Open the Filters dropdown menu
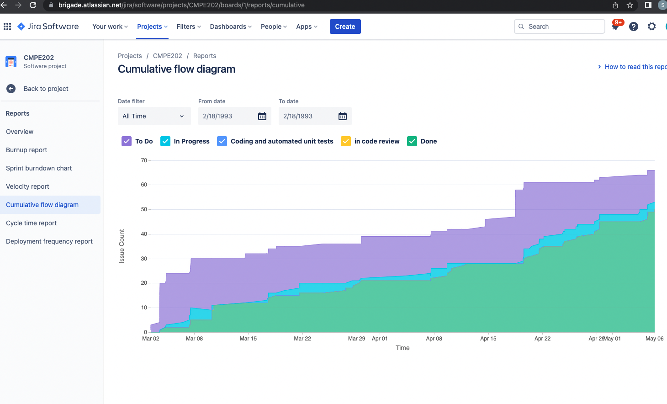Screen dimensions: 667x404 click(188, 27)
